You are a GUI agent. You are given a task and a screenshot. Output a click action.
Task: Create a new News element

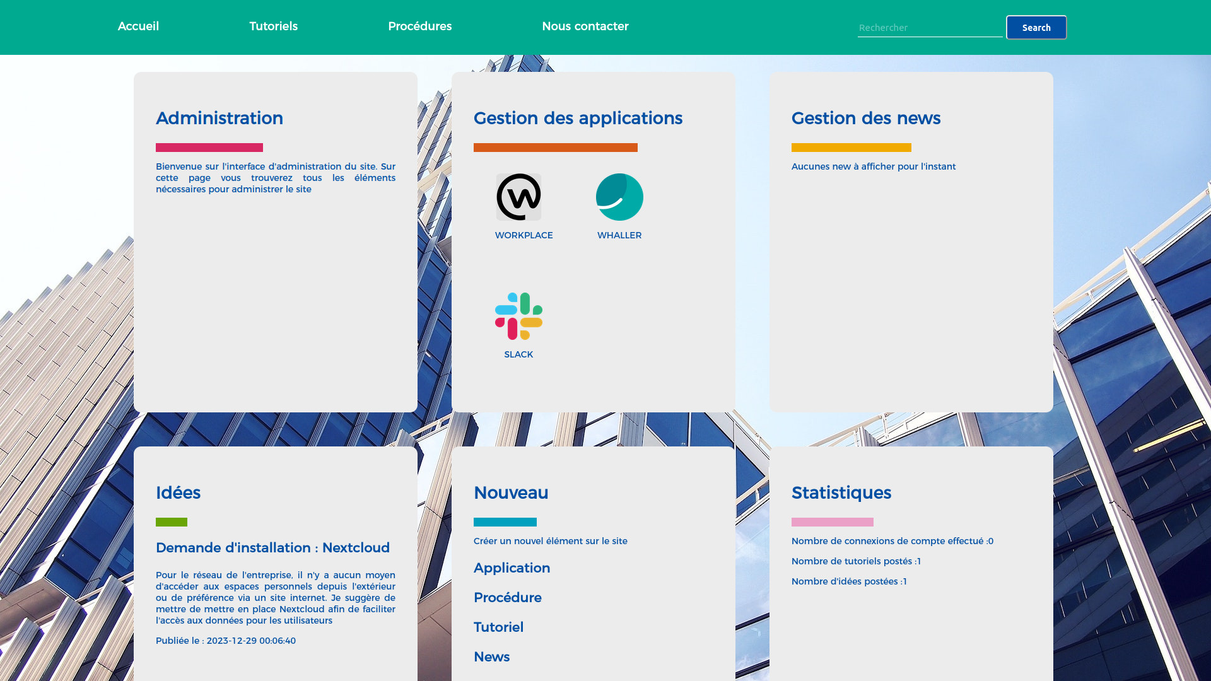pos(491,657)
